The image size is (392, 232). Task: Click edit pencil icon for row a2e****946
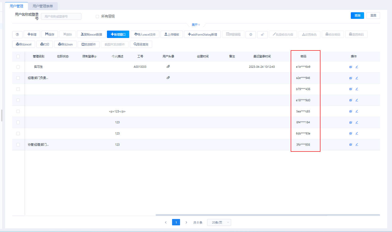tap(357, 78)
